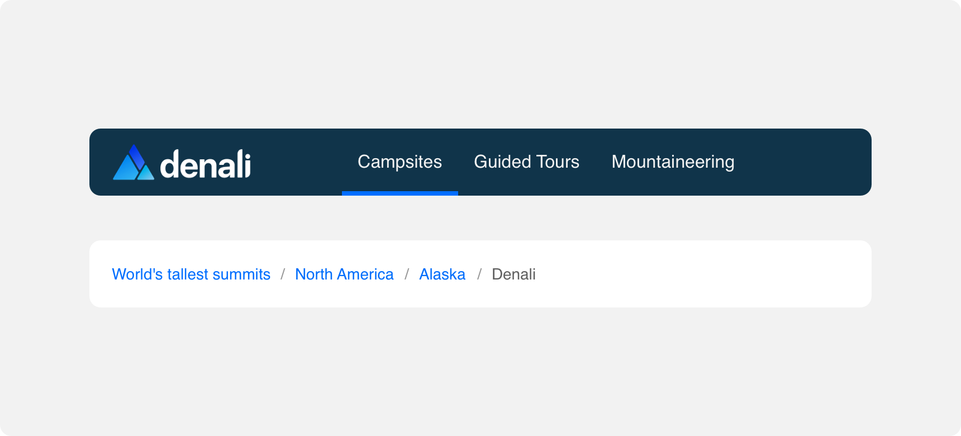Click the slash after World's tallest summits

(283, 274)
